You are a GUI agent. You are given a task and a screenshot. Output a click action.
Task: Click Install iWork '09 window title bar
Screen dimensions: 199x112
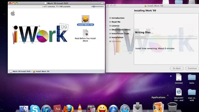click(x=154, y=6)
